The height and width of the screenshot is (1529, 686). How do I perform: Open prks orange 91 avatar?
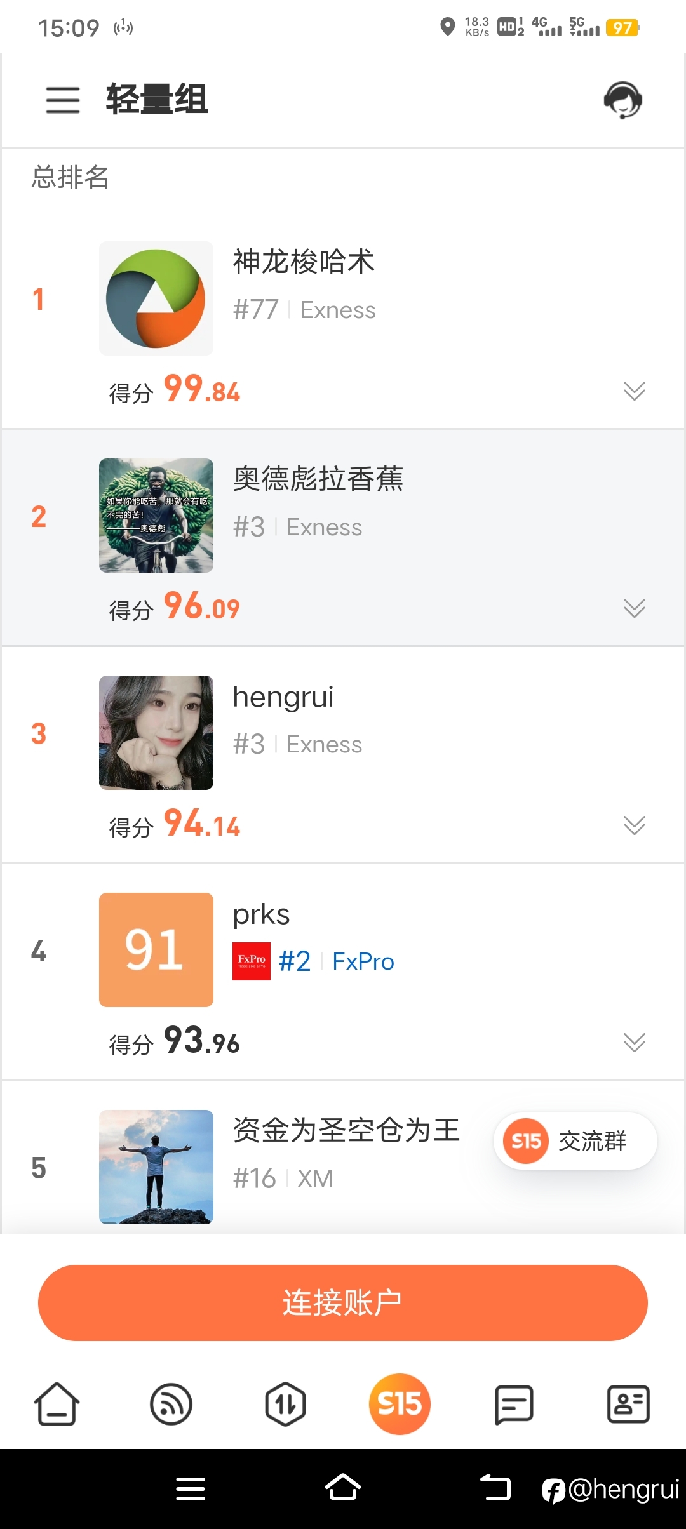pyautogui.click(x=156, y=950)
